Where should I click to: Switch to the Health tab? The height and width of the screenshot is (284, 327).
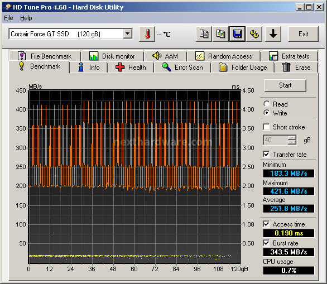tap(131, 68)
